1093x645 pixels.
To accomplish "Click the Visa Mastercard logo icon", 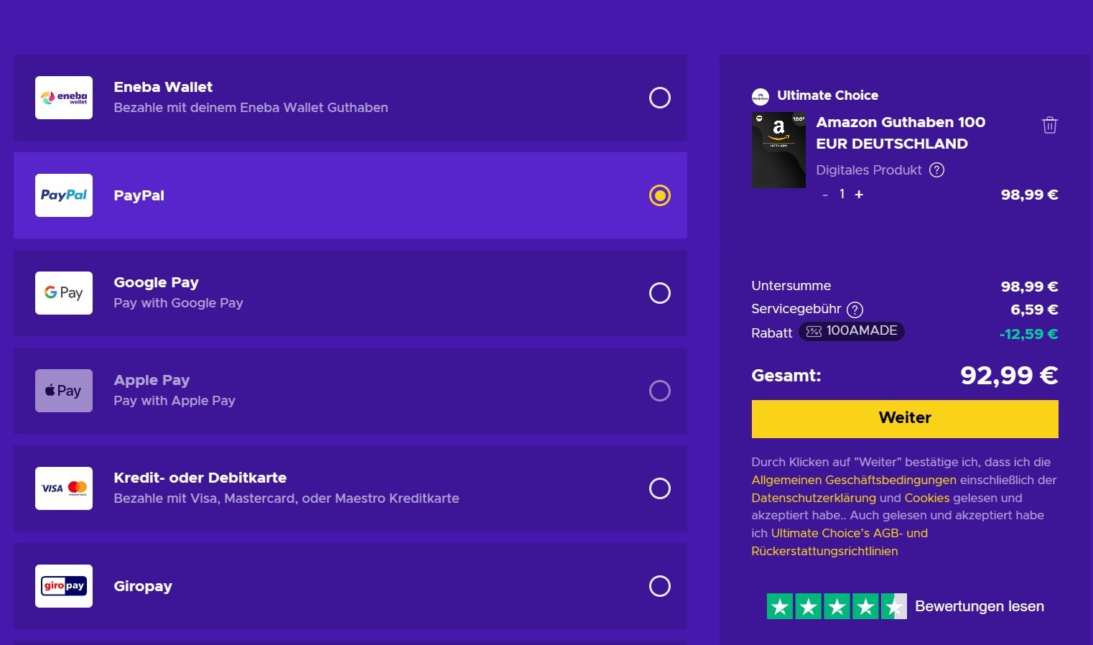I will point(64,488).
